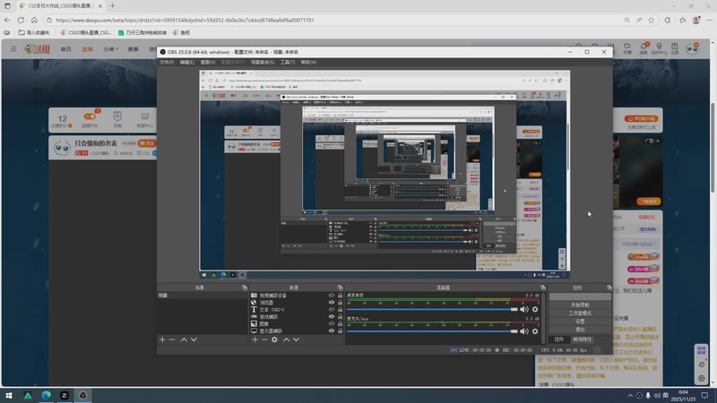Viewport: 717px width, 403px height.
Task: Click 开始录制 button in OBS controls
Action: coord(580,304)
